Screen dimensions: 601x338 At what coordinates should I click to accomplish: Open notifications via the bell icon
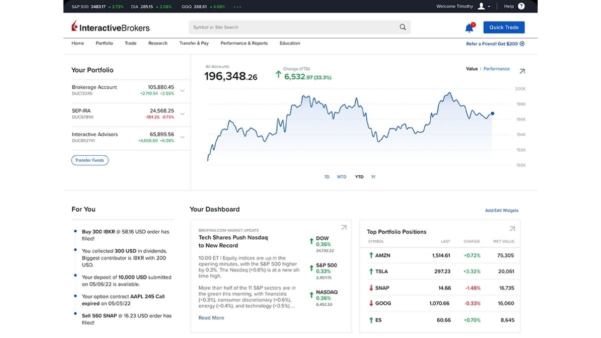pyautogui.click(x=468, y=27)
